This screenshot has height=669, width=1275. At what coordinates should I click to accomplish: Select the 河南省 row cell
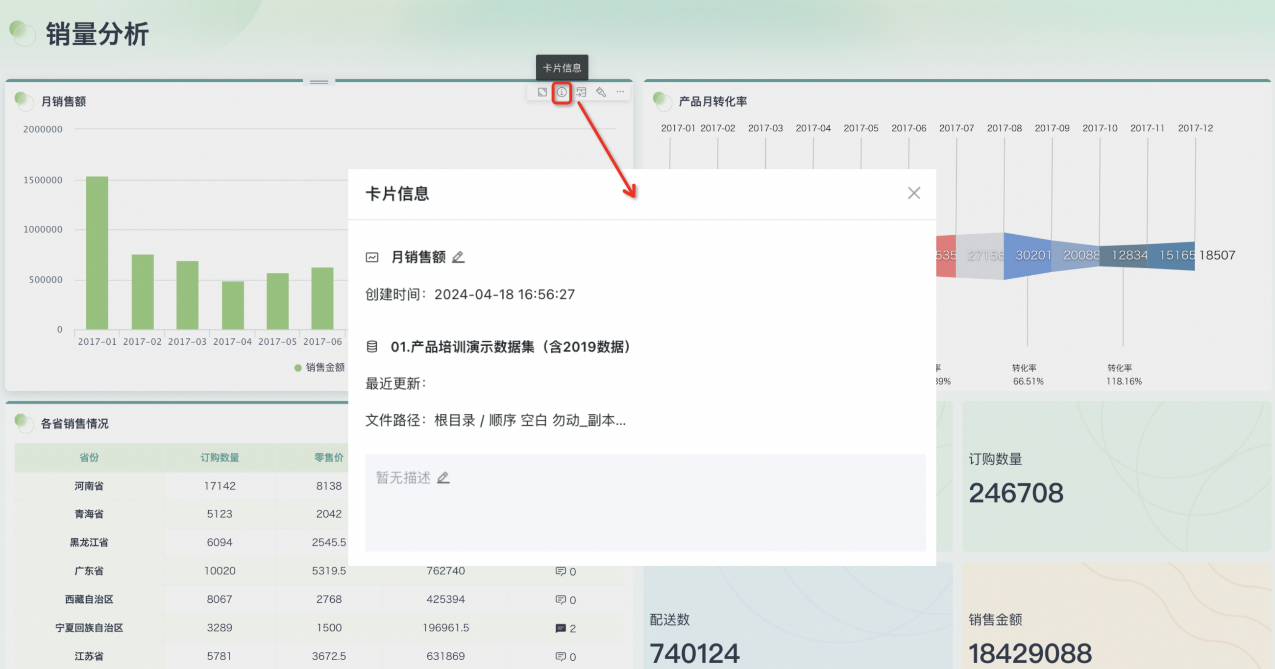(89, 486)
